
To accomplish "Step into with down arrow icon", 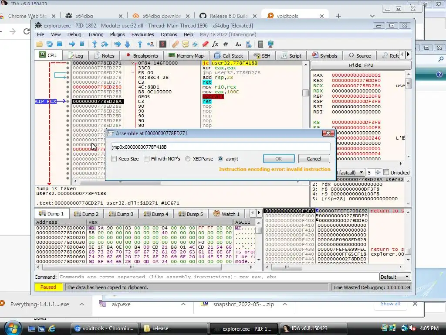I will [x=95, y=44].
